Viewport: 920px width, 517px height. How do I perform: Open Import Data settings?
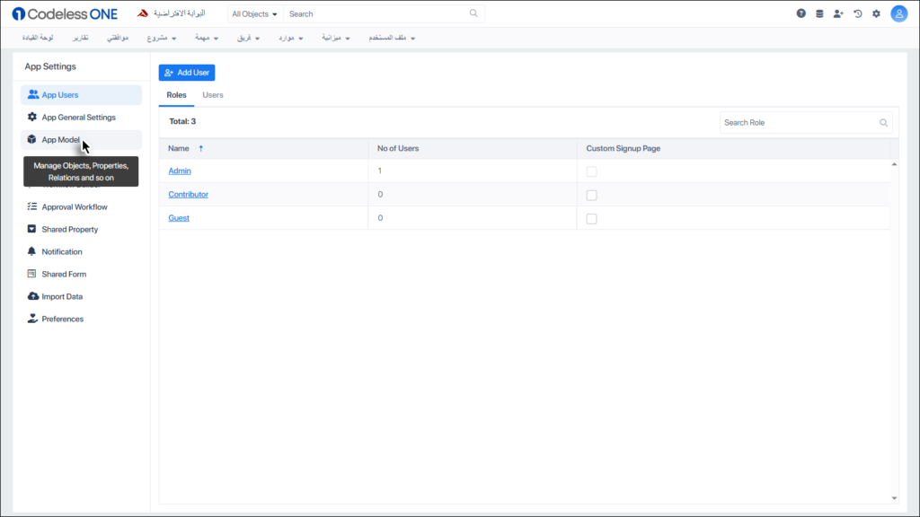[81, 296]
